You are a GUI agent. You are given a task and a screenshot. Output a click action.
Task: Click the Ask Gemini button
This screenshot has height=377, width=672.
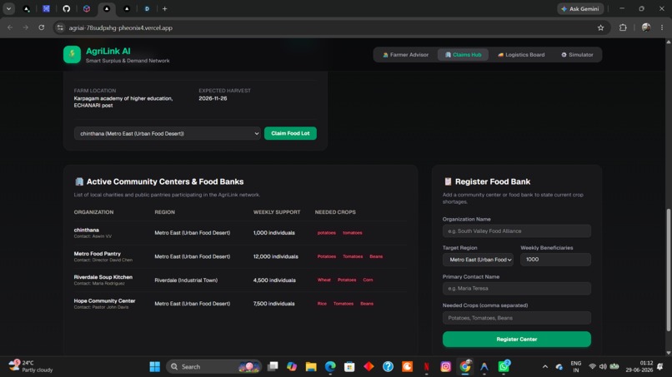point(580,9)
